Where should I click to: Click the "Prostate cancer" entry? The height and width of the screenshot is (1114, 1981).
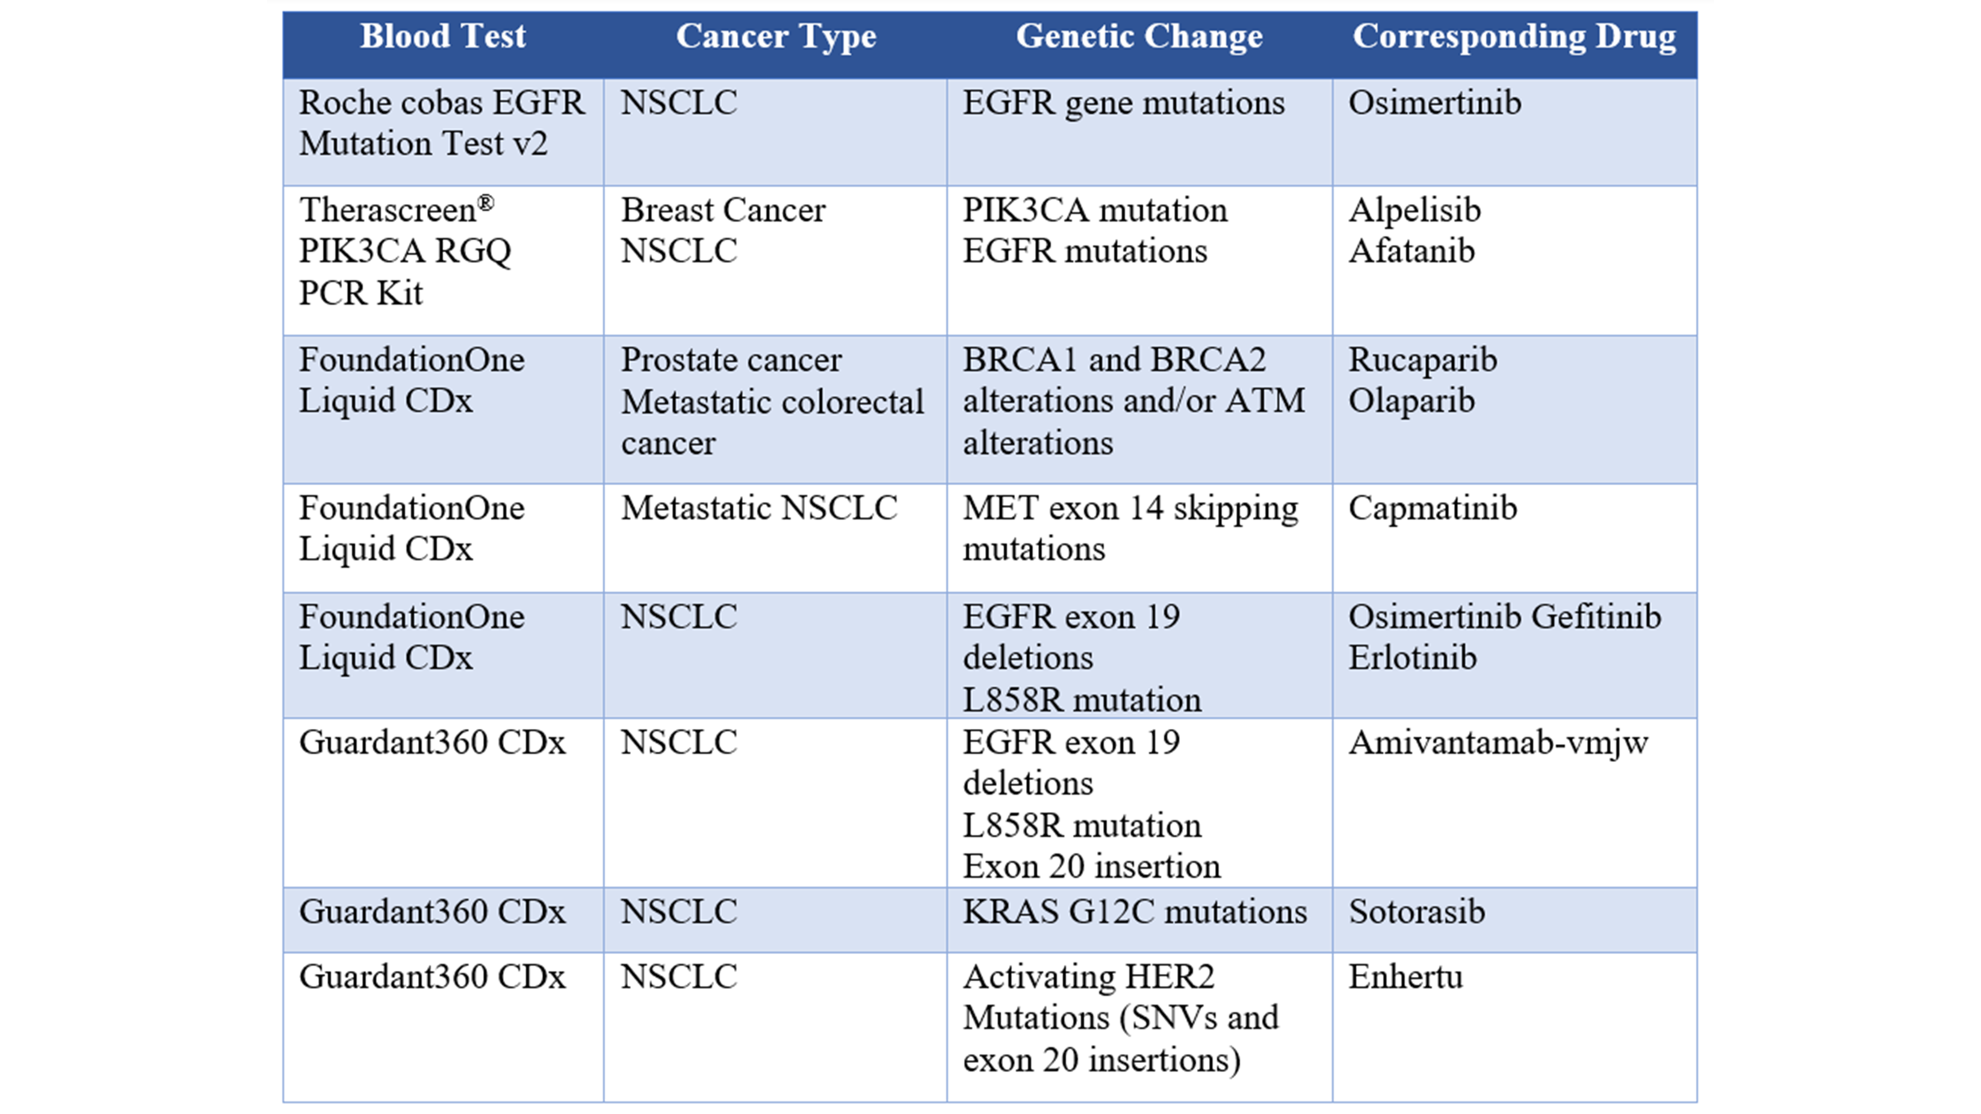coord(731,360)
